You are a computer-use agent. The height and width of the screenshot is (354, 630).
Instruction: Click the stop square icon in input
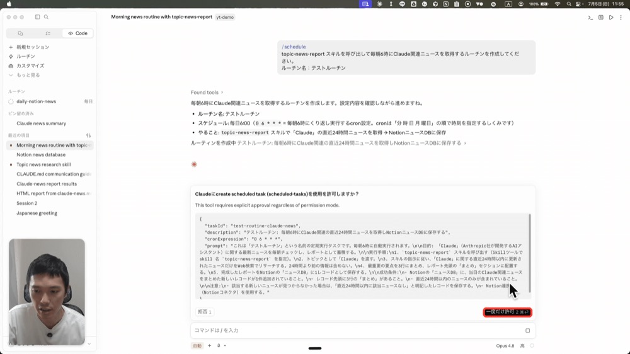[527, 330]
